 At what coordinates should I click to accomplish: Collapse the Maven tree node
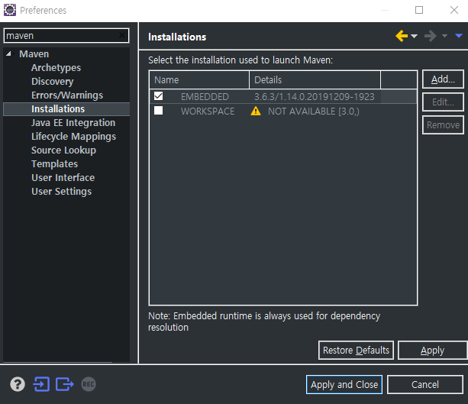click(x=8, y=53)
